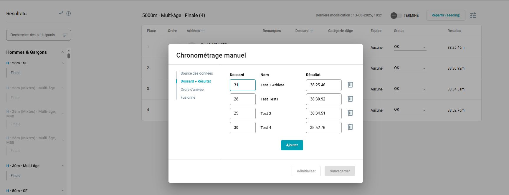Open Statut dropdown for place 1
Image resolution: width=509 pixels, height=195 pixels.
click(x=410, y=47)
